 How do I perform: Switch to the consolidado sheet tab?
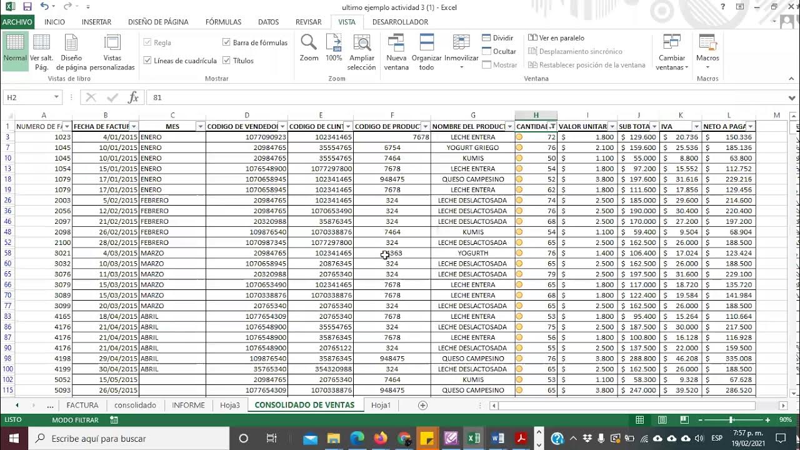coord(135,405)
